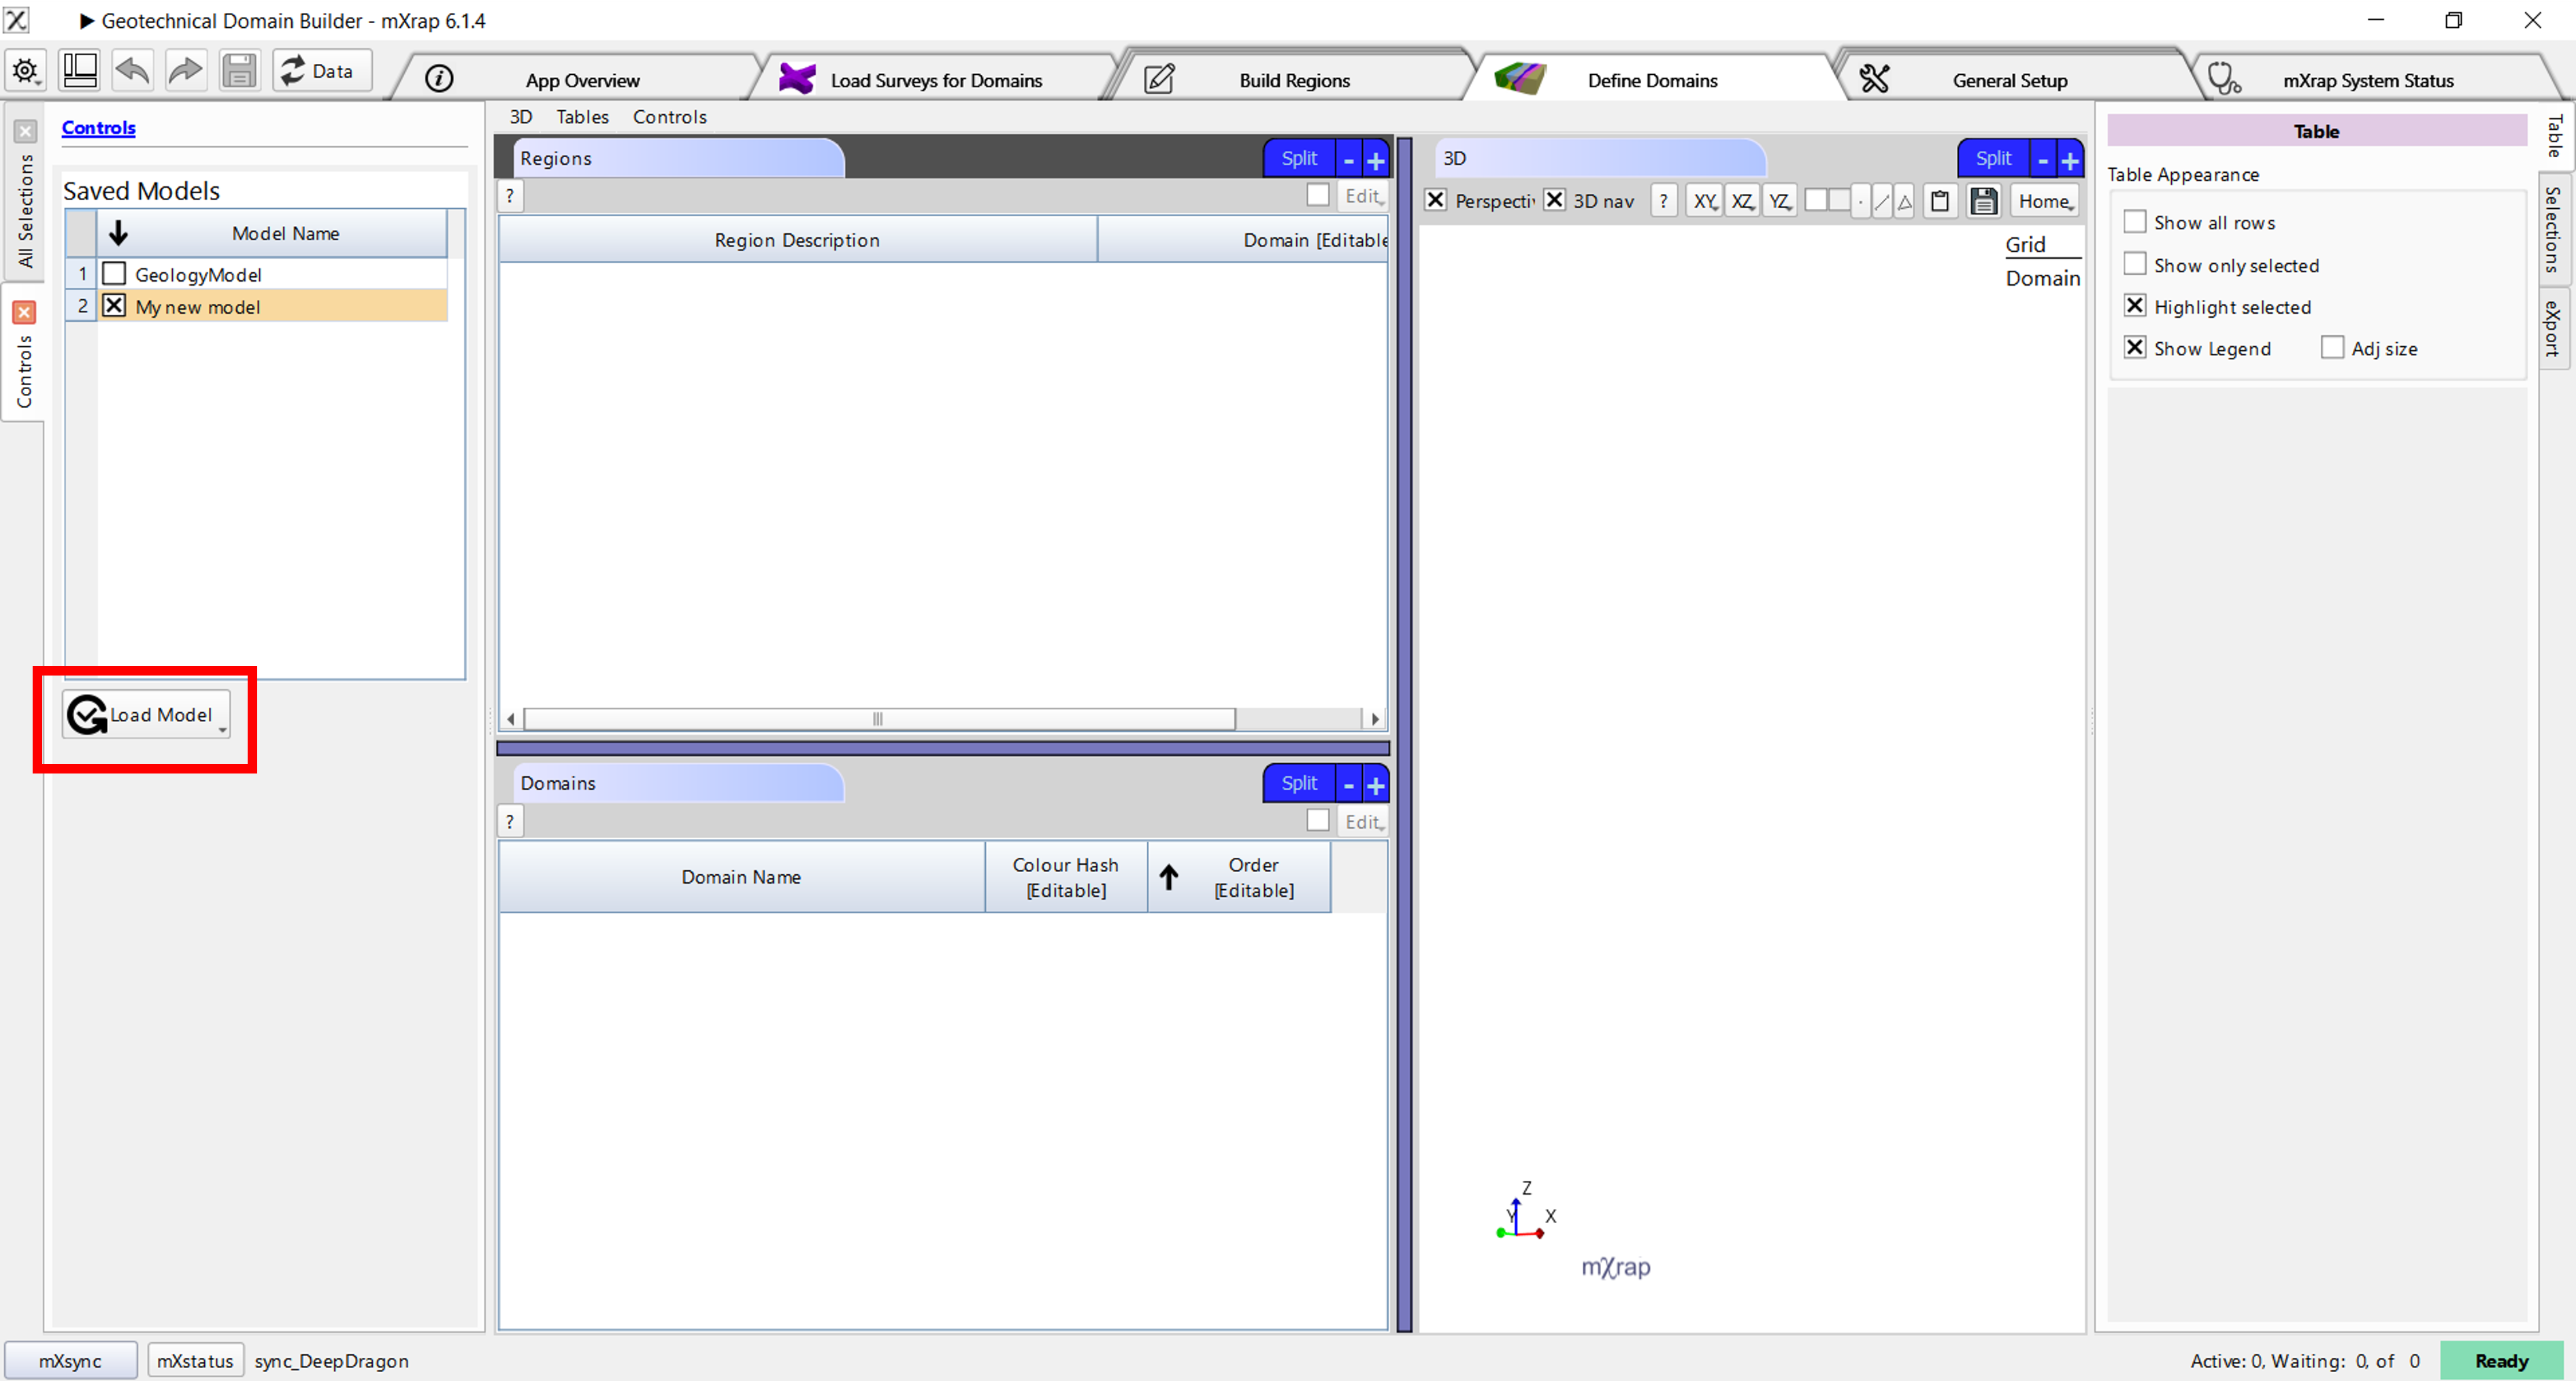This screenshot has width=2576, height=1381.
Task: Open the YZ view dropdown
Action: click(1780, 201)
